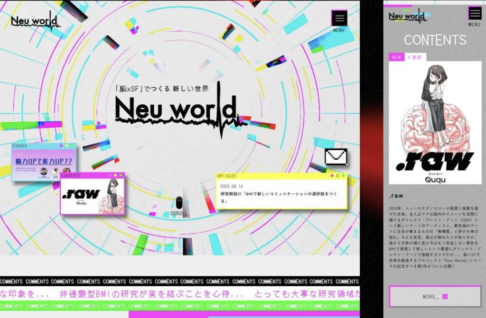Viewport: 486px width, 318px height.
Task: Open the CONTENTS .raw window card
Action: click(93, 194)
